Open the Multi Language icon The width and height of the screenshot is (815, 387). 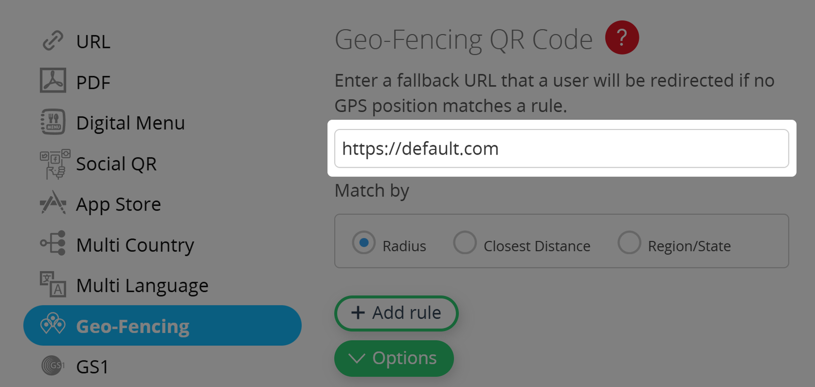[52, 285]
